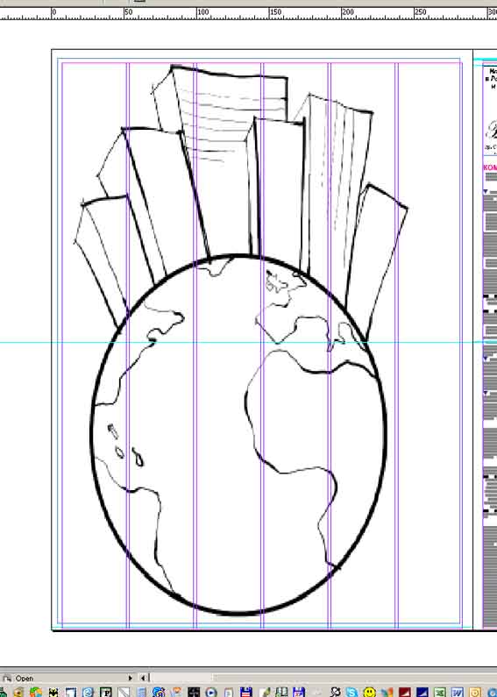This screenshot has width=497, height=697.
Task: Launch Microsoft Word from the taskbar
Action: [x=458, y=692]
